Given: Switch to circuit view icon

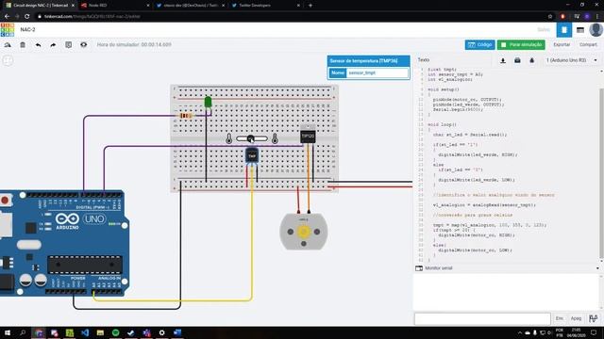Looking at the screenshot, I should click(564, 30).
